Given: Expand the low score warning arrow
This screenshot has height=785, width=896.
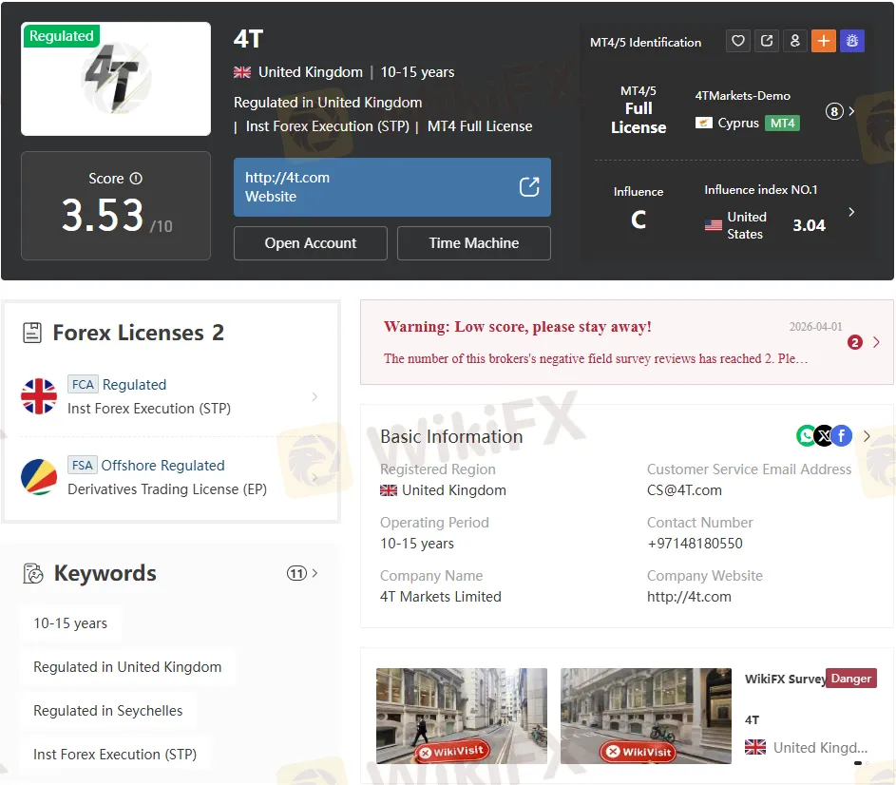Looking at the screenshot, I should [x=875, y=342].
